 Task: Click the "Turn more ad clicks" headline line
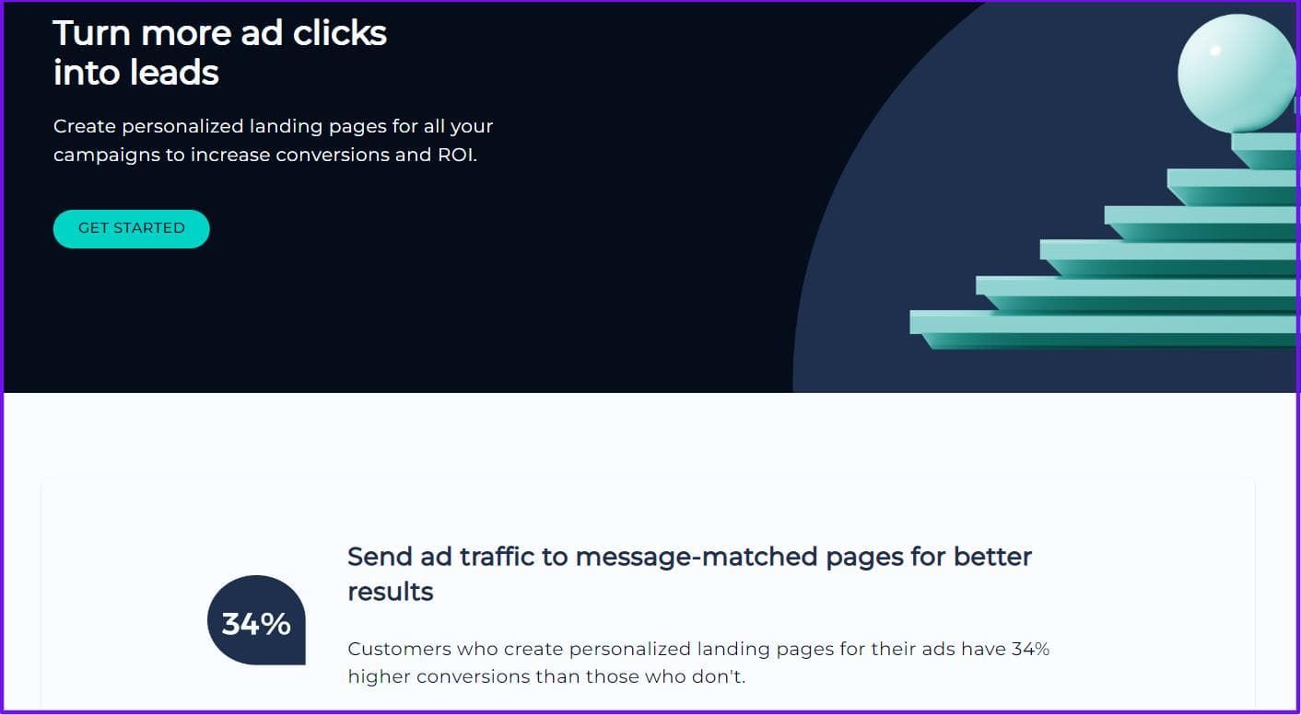point(219,33)
